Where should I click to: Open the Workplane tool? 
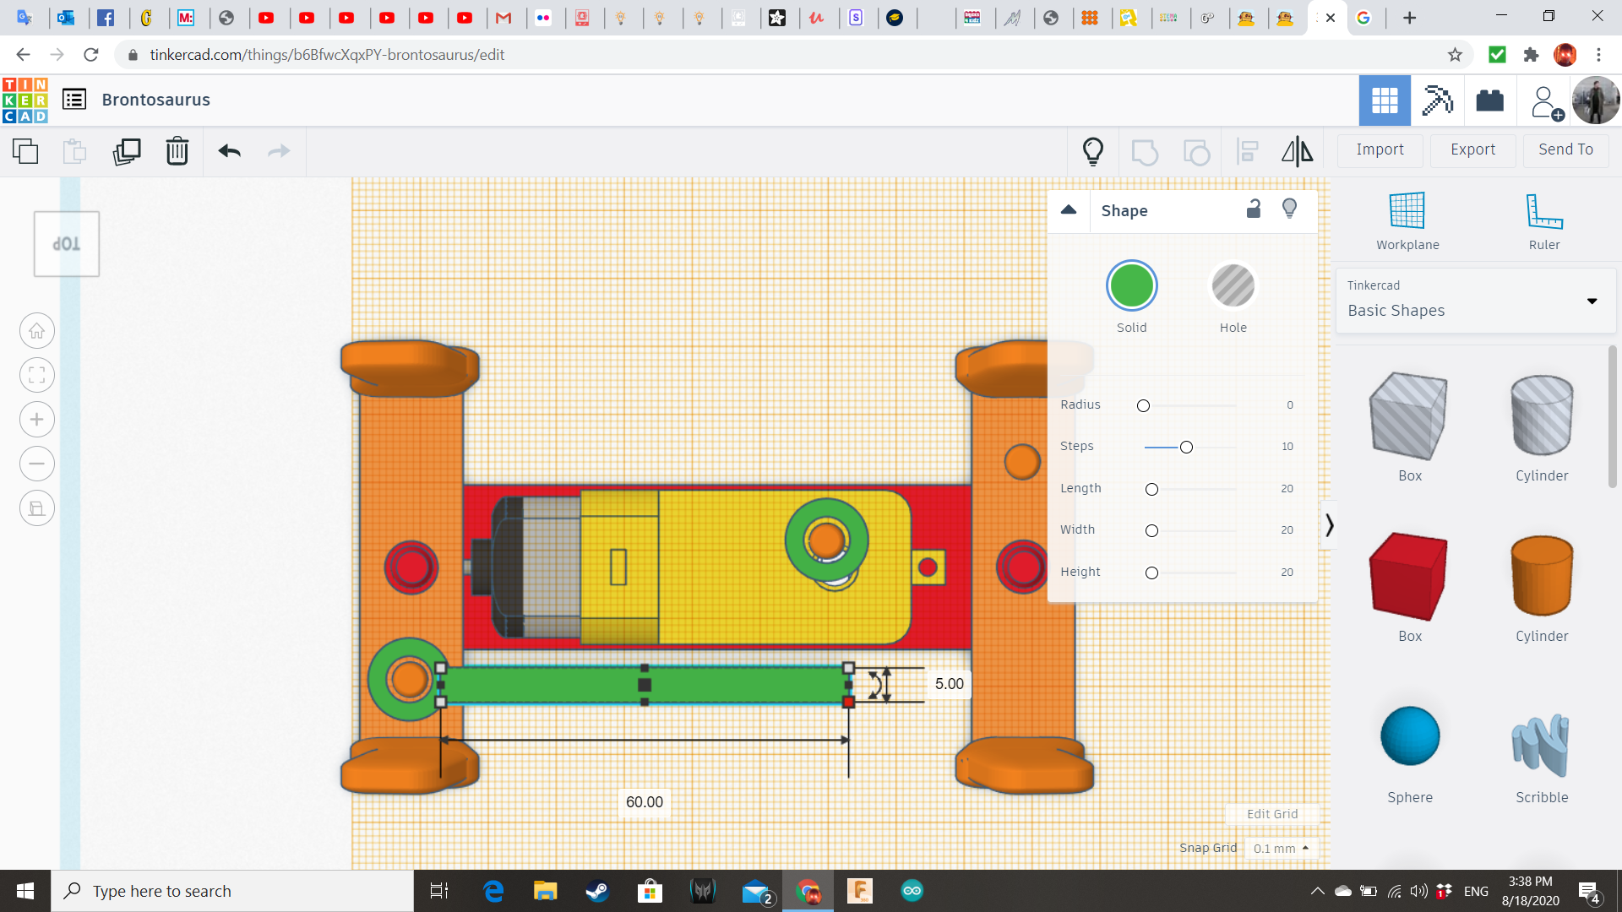pyautogui.click(x=1406, y=220)
